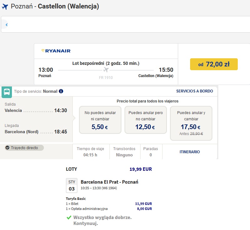Click the departure time 13:00

point(45,70)
